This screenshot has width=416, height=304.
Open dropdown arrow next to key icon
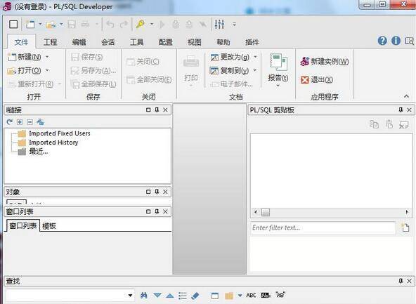(x=152, y=25)
